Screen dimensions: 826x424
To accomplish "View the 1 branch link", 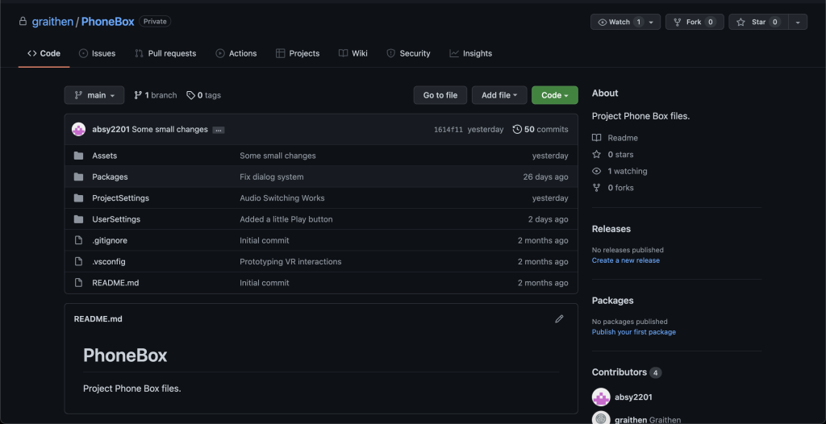I will point(156,95).
